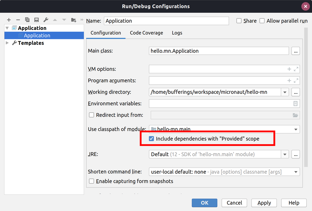This screenshot has width=312, height=211.
Task: Click the Cancel button
Action: coord(234,203)
